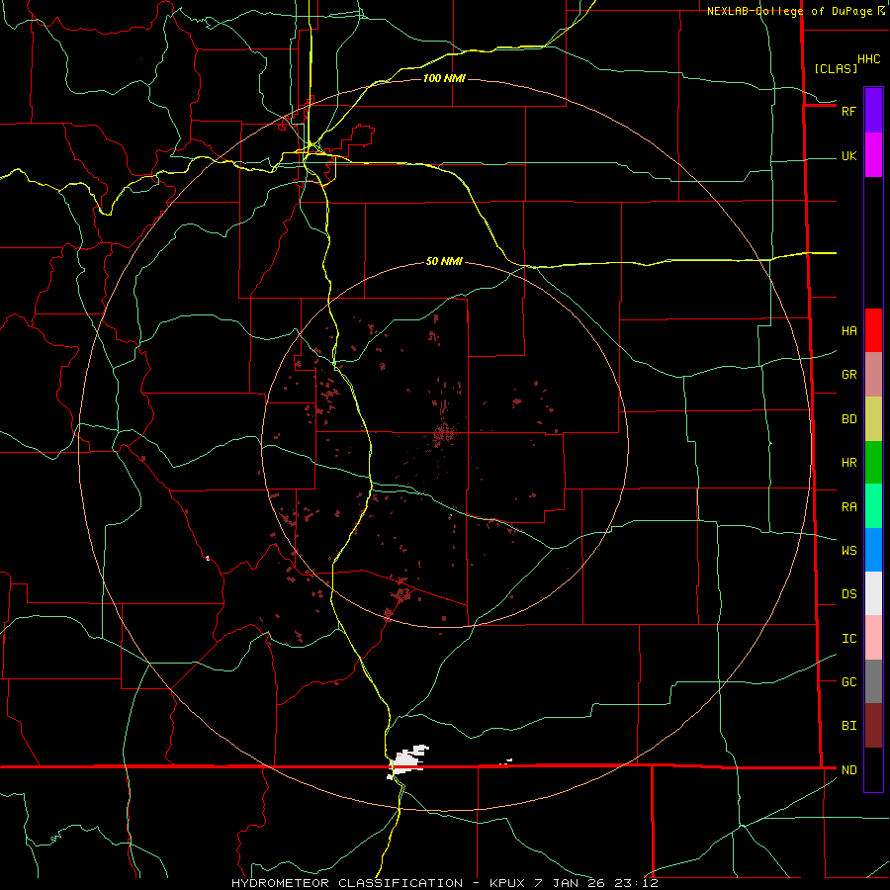Click the DS legend label
Screen dimensions: 890x890
tap(849, 593)
